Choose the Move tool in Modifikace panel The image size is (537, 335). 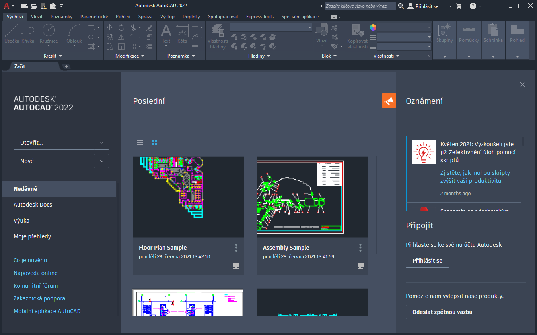[110, 27]
